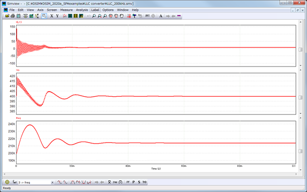The image size is (307, 192).
Task: Click the Options menu item
Action: pyautogui.click(x=108, y=10)
